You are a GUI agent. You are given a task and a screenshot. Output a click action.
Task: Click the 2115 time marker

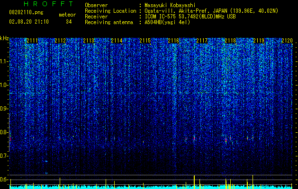(145, 41)
